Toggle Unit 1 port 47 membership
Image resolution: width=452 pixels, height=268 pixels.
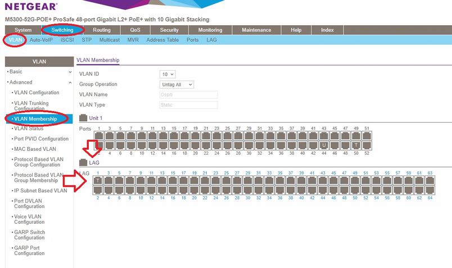(345, 136)
